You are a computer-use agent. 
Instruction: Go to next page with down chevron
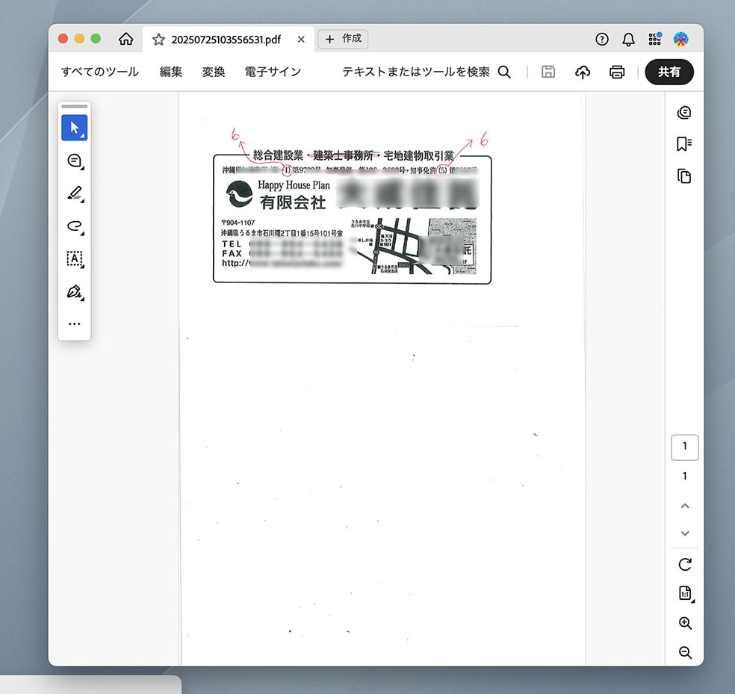coord(685,533)
